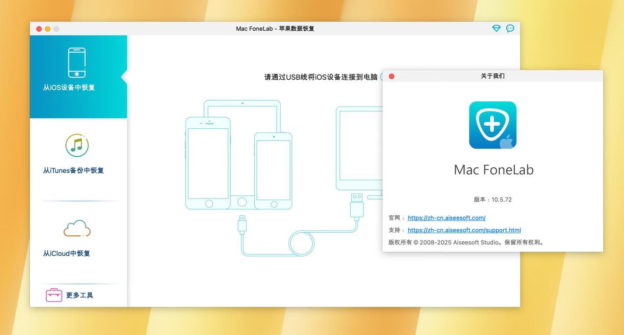Select the 从iOS设备中恢复 tab label

click(69, 88)
